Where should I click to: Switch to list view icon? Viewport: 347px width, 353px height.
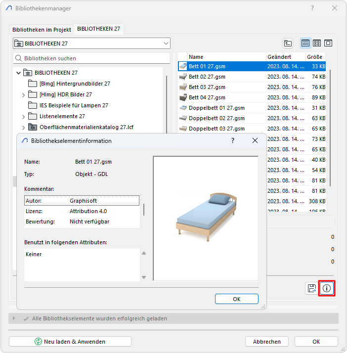point(305,43)
